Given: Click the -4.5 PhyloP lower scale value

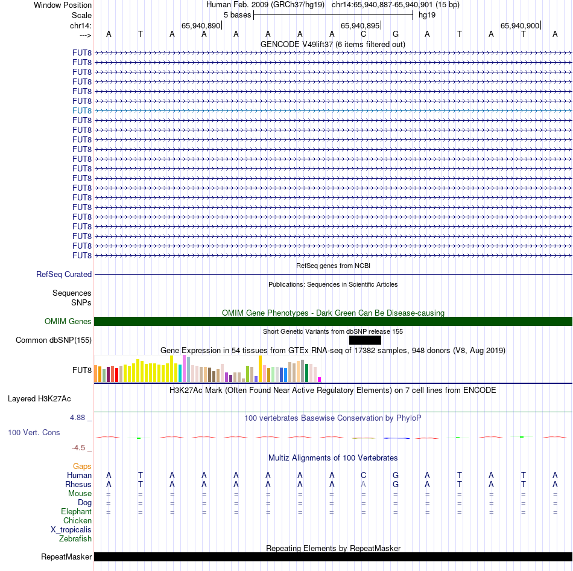Looking at the screenshot, I should [78, 447].
